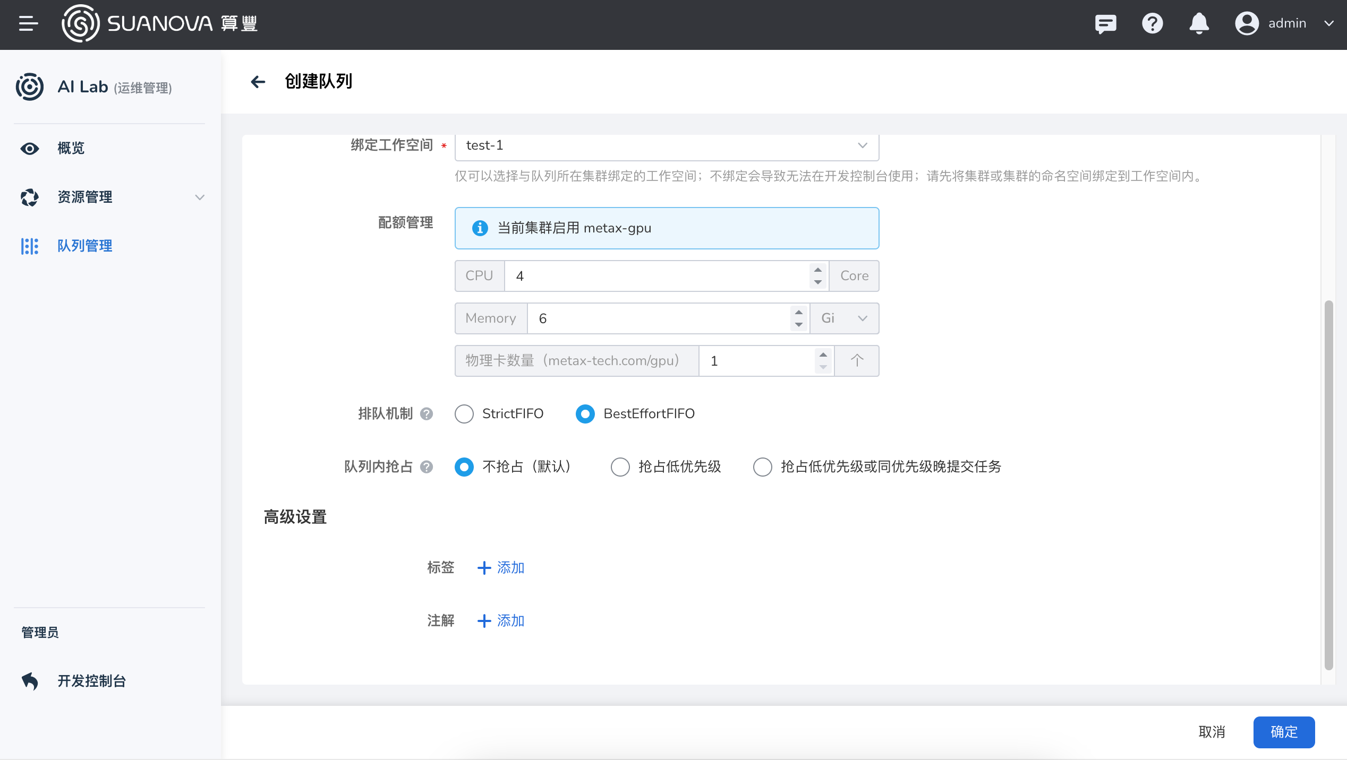
Task: Click the 当前集群启用 metax-gpu notice text
Action: [x=574, y=228]
